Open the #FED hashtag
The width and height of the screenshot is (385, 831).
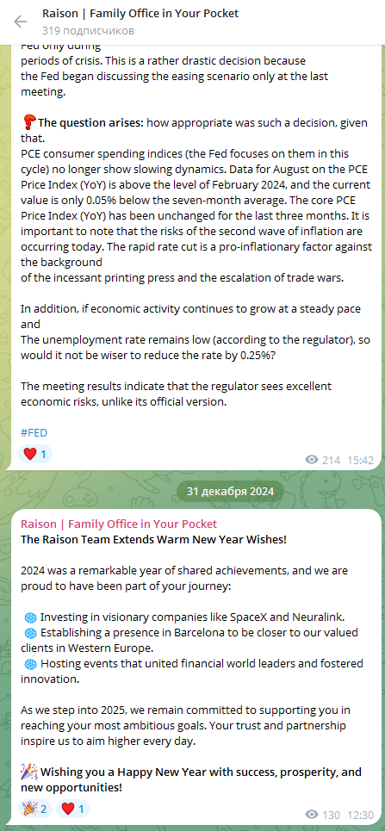[34, 432]
